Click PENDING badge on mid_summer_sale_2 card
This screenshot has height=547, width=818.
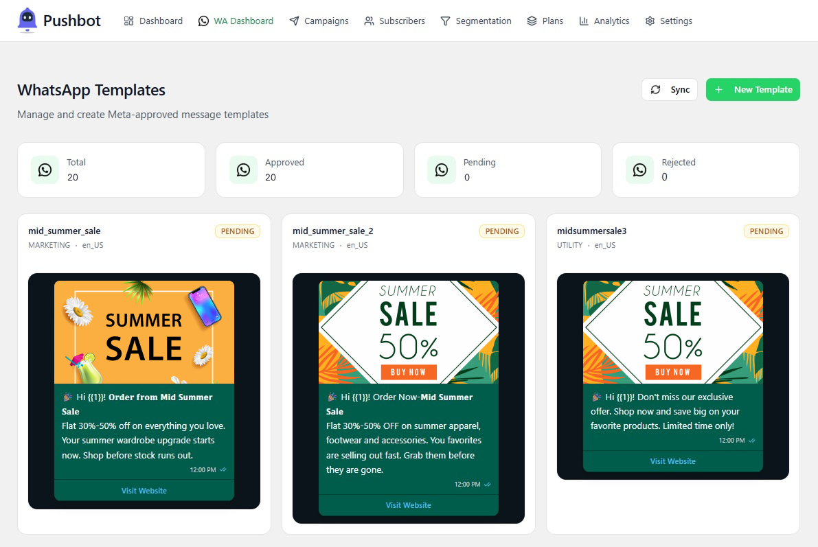coord(502,231)
